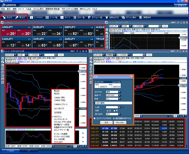
Task: Click pin icon in EUR/USD 5分足 chart title bar
Action: (77, 51)
